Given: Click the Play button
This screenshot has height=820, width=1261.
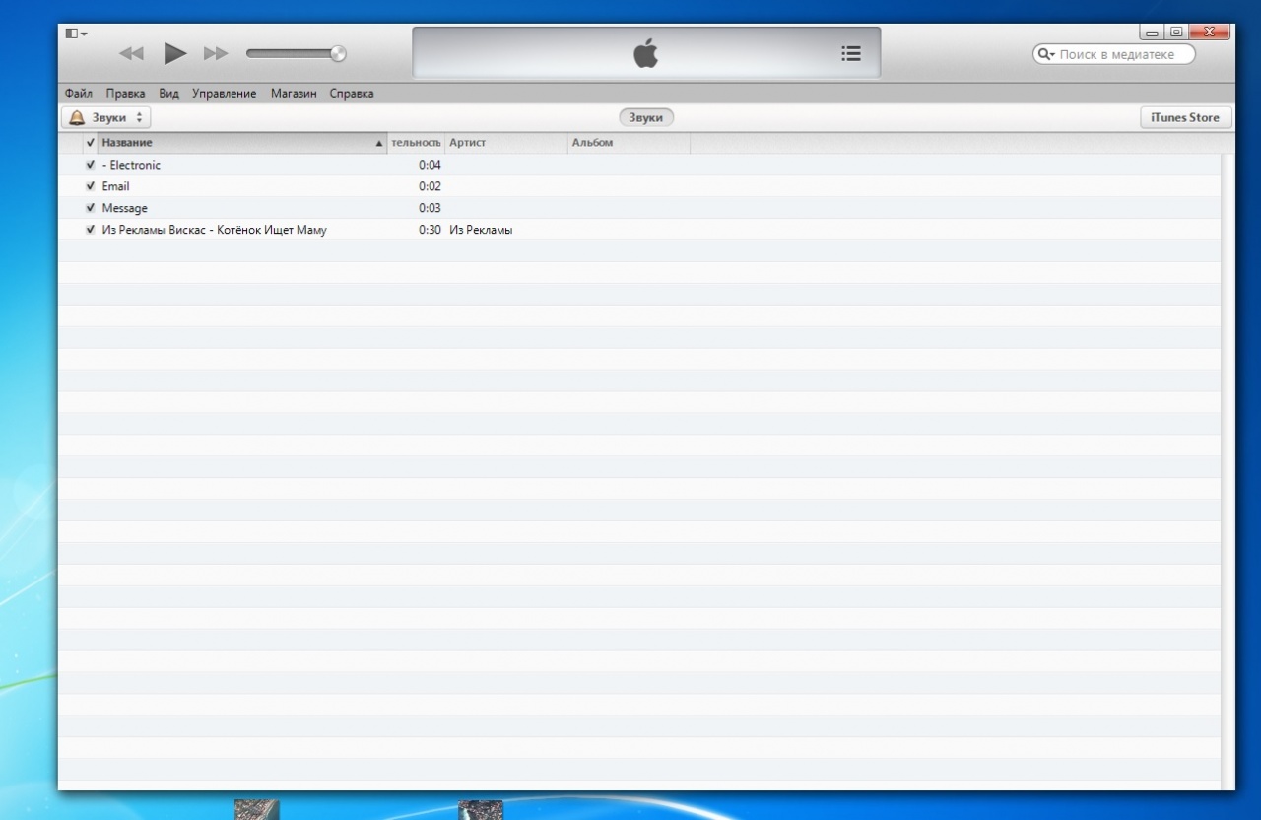Looking at the screenshot, I should pos(175,53).
